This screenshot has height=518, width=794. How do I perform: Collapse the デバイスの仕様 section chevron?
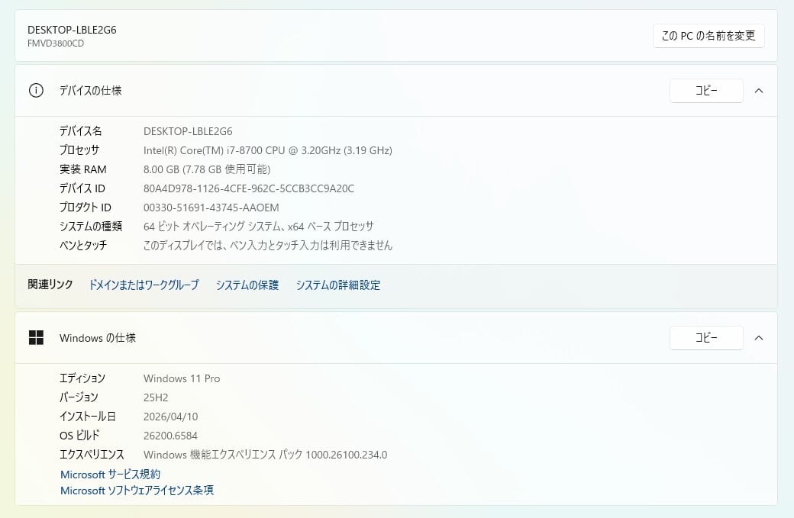(759, 91)
